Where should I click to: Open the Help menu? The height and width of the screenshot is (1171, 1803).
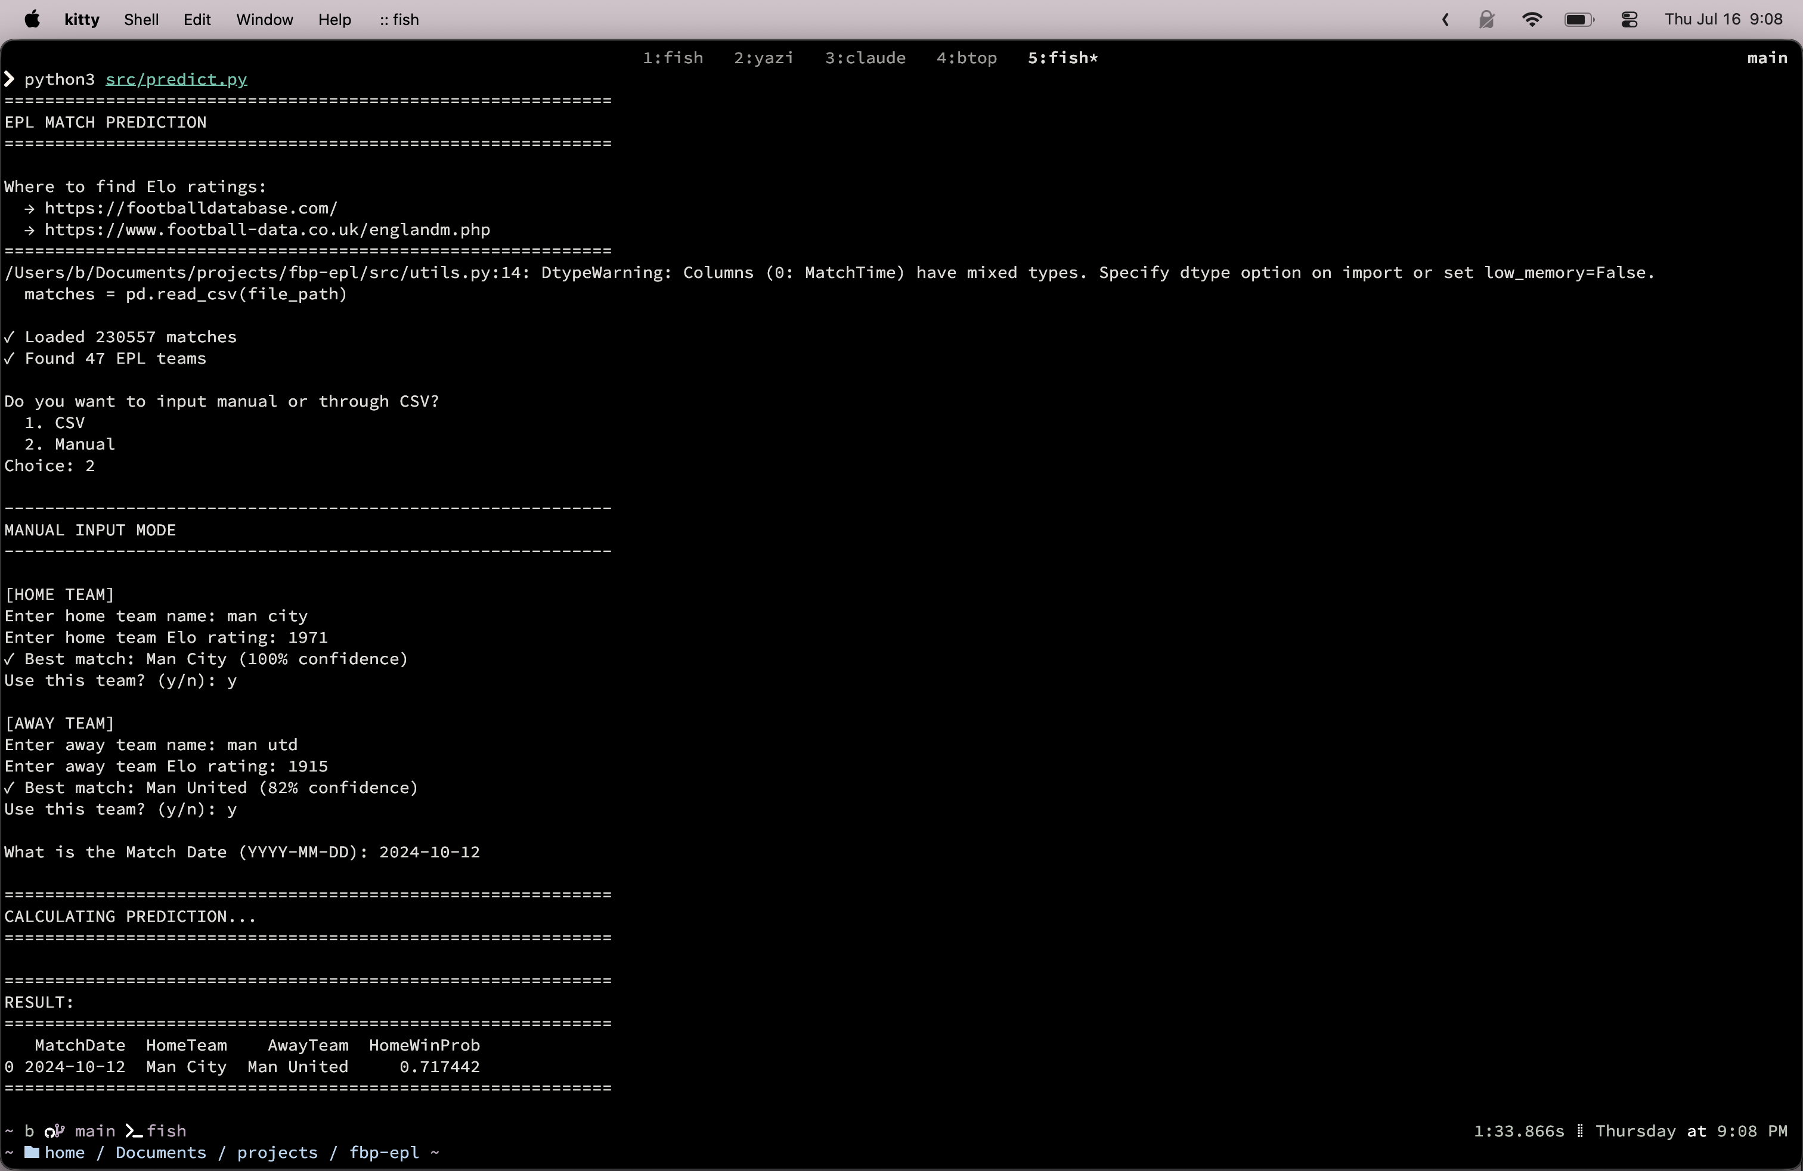(334, 20)
